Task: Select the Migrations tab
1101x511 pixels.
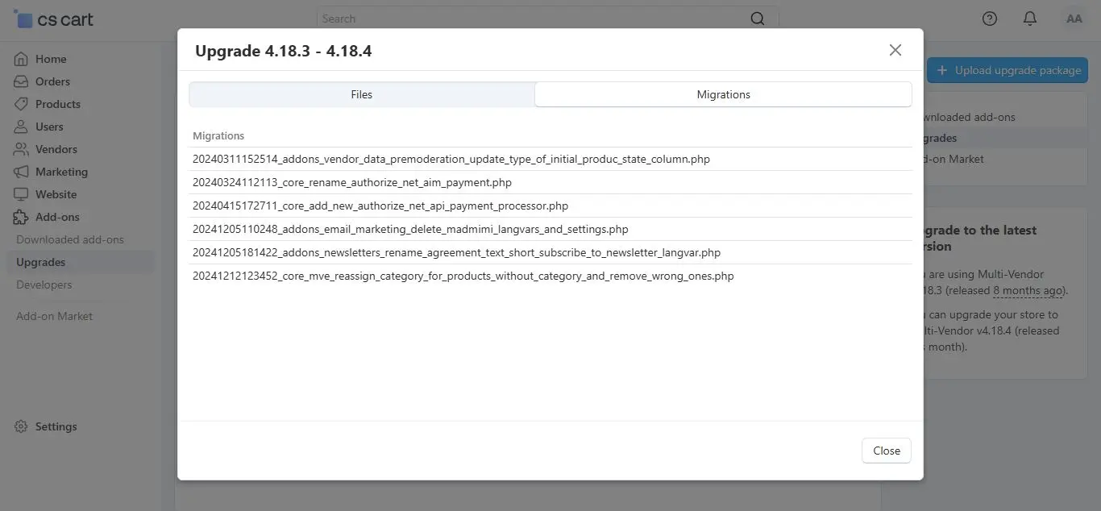Action: pyautogui.click(x=724, y=94)
